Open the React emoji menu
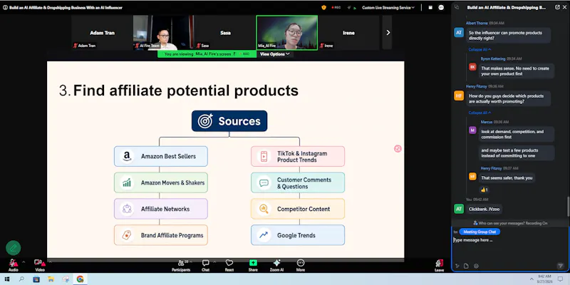The width and height of the screenshot is (570, 285). point(229,265)
